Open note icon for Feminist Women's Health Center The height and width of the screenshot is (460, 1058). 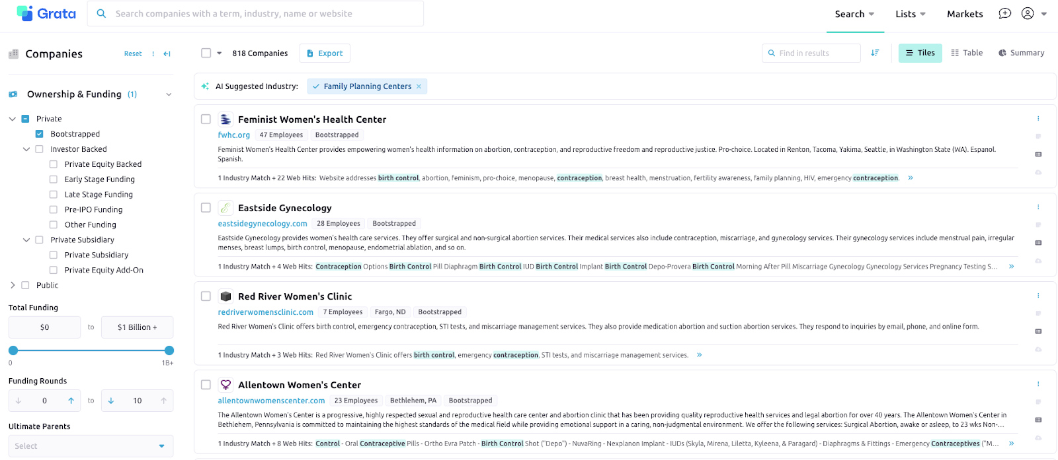tap(1038, 137)
